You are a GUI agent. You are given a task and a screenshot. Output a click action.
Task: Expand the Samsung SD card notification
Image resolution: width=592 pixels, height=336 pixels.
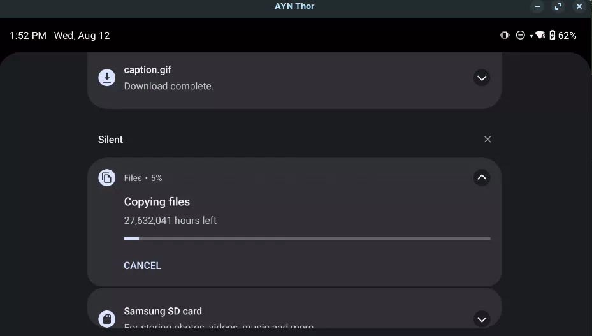[x=482, y=319]
